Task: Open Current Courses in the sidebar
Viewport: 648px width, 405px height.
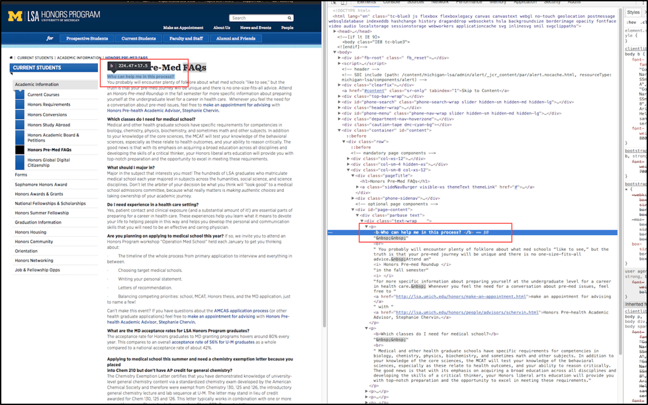Action: [x=44, y=95]
